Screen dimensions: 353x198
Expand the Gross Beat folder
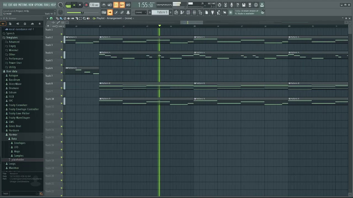[15, 126]
